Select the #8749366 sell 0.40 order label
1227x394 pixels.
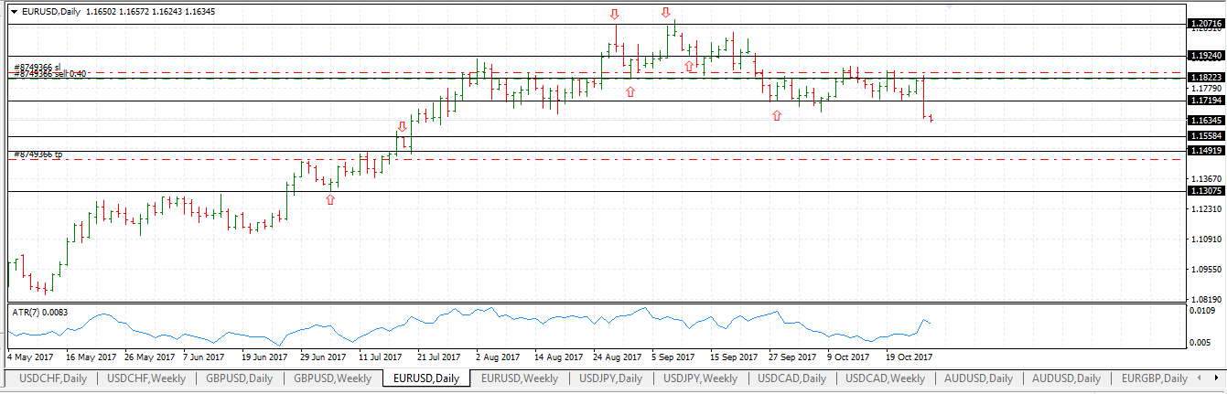click(50, 74)
